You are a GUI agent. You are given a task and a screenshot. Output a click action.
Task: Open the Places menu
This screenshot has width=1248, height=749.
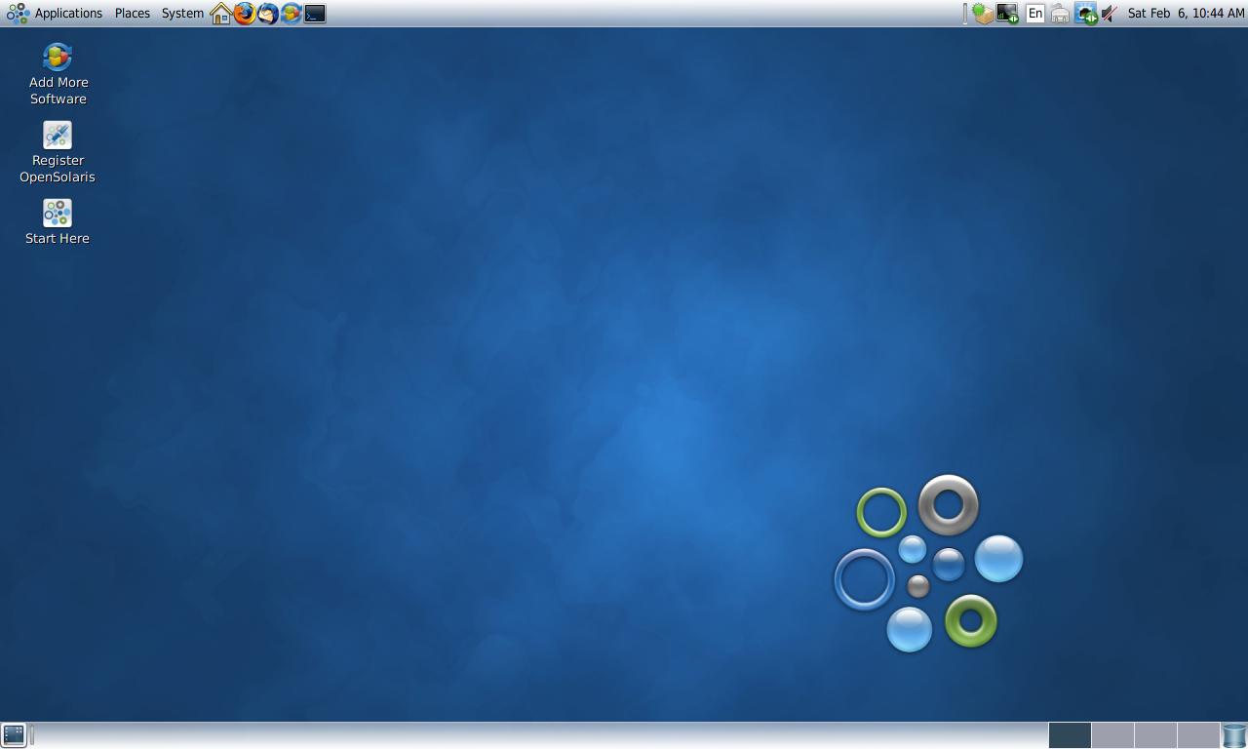pos(132,14)
